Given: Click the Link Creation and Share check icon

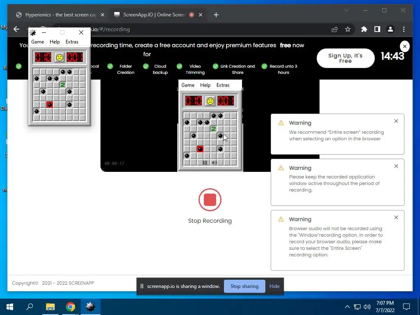Looking at the screenshot, I should coord(215,66).
